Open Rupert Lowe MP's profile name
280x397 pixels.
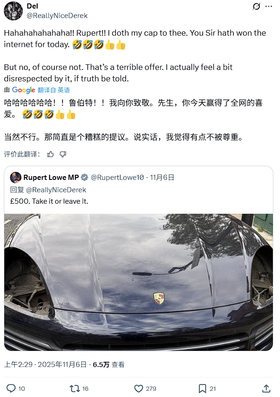point(51,178)
